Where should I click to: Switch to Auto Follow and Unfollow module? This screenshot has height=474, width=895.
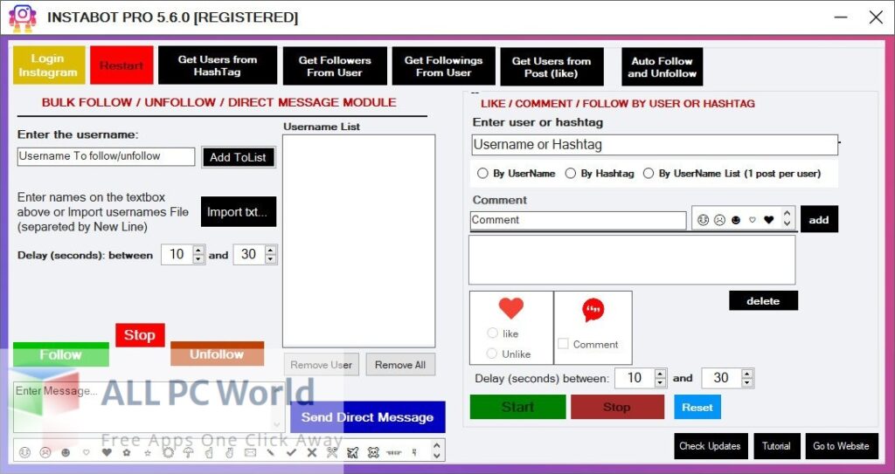pos(662,67)
